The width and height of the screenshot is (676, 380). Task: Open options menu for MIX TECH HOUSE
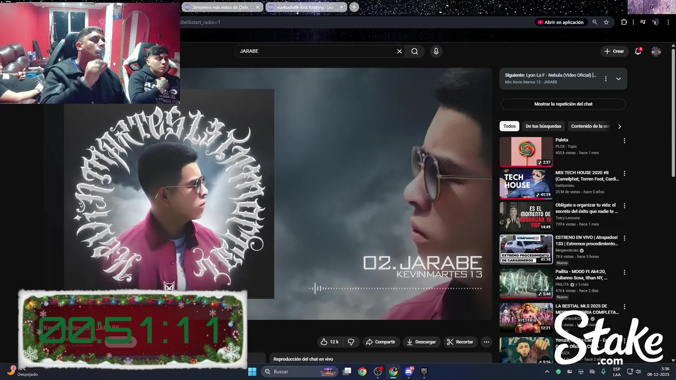(624, 173)
